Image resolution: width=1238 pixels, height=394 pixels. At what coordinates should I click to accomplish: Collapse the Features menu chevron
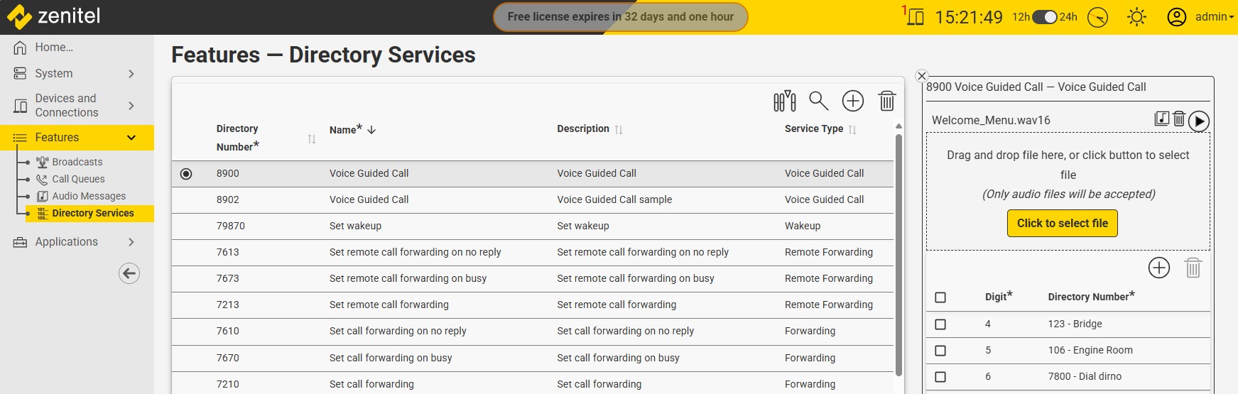pos(131,138)
